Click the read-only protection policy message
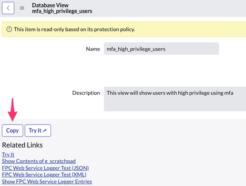The image size is (246, 186). (74, 29)
